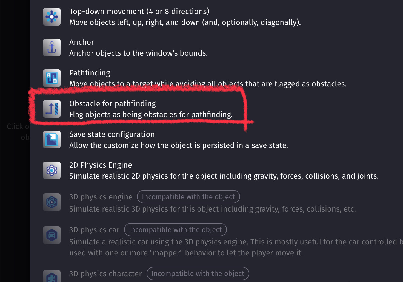Click the 2D Physics Engine atom icon
The width and height of the screenshot is (403, 282).
[52, 170]
